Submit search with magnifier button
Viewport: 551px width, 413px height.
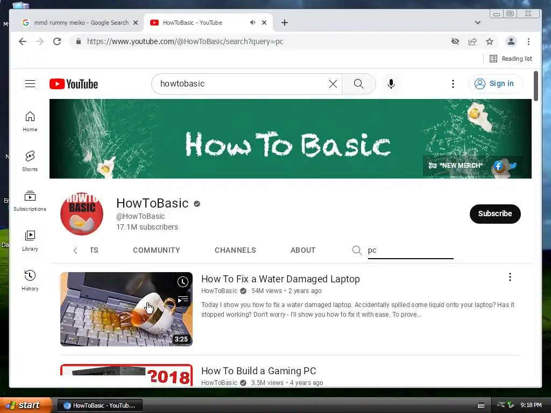(x=359, y=83)
